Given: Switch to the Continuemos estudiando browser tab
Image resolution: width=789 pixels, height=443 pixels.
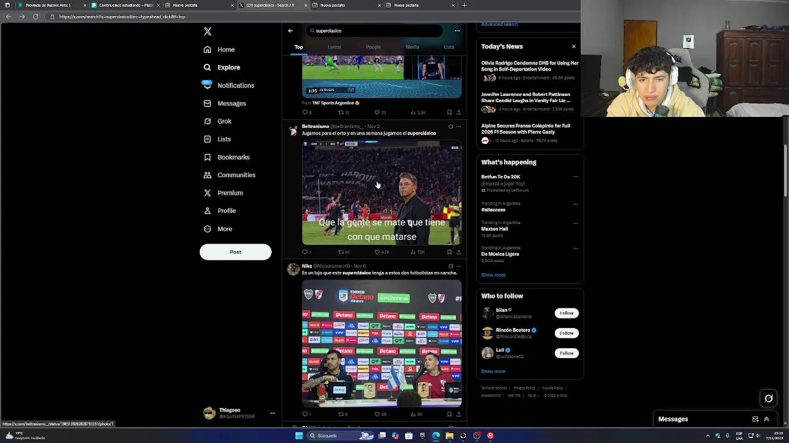Looking at the screenshot, I should coord(125,5).
